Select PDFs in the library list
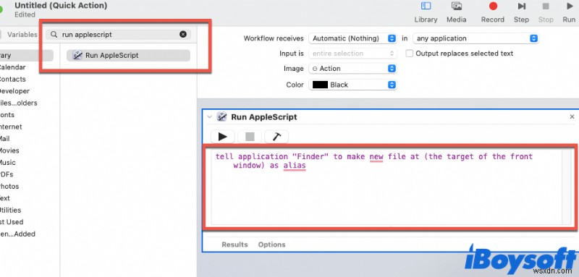This screenshot has height=277, width=579. (7, 174)
